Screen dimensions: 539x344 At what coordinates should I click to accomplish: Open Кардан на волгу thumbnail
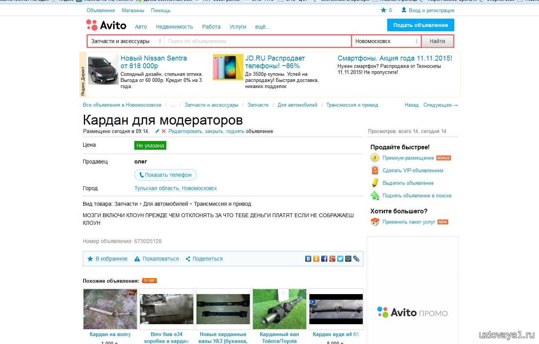[x=110, y=309]
